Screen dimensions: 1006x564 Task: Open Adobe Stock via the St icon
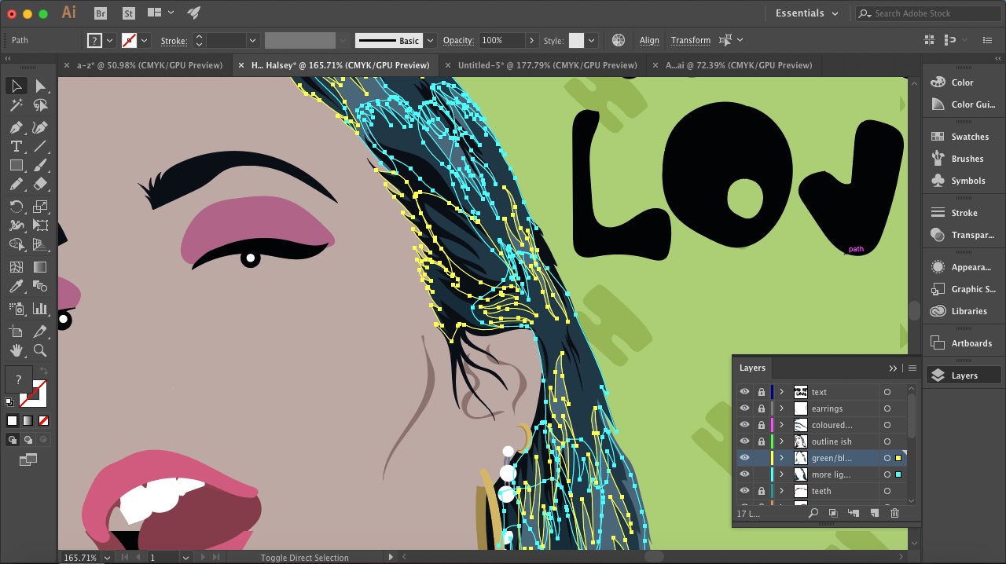pos(129,13)
